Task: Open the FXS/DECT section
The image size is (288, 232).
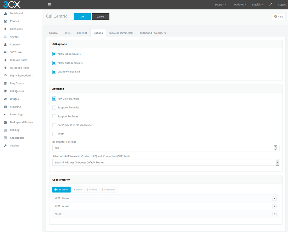Action: 15,106
